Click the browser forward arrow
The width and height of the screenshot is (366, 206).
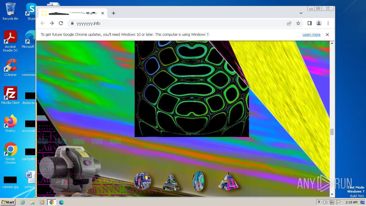pyautogui.click(x=52, y=23)
